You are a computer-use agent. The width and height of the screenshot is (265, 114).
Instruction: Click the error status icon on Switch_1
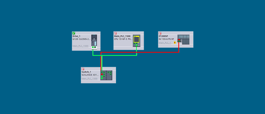[x=83, y=69]
